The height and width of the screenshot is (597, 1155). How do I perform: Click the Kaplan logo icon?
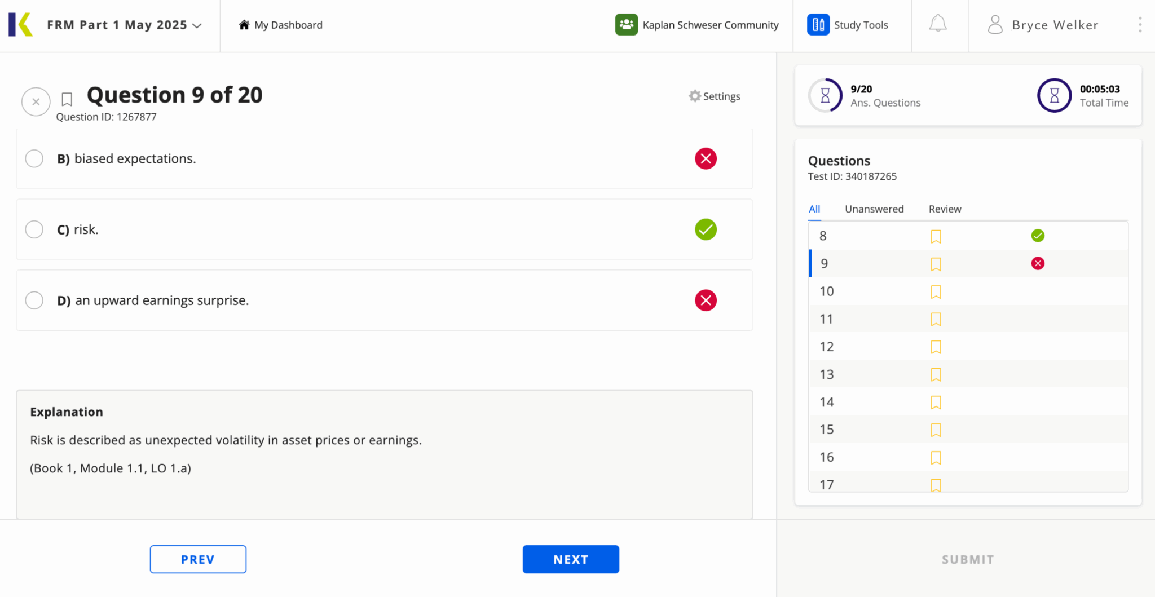[21, 25]
